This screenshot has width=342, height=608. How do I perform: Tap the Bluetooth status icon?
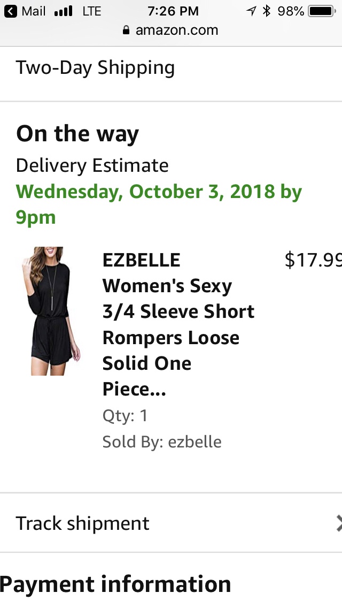(267, 11)
